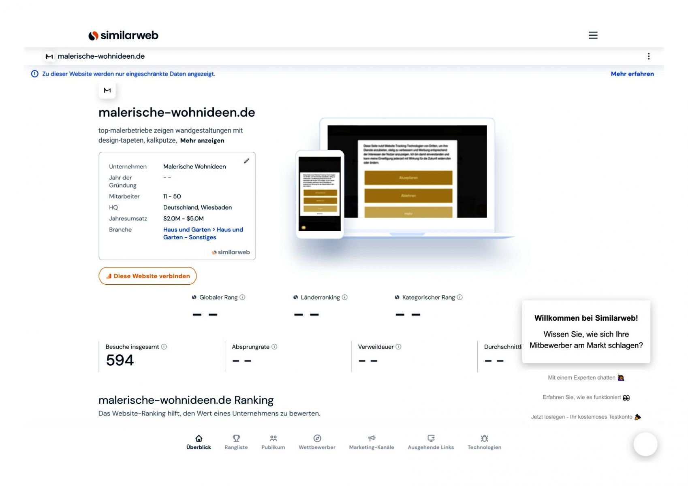This screenshot has width=688, height=486.
Task: Click the malerische-wohnideen.de Ranking heading
Action: [186, 400]
